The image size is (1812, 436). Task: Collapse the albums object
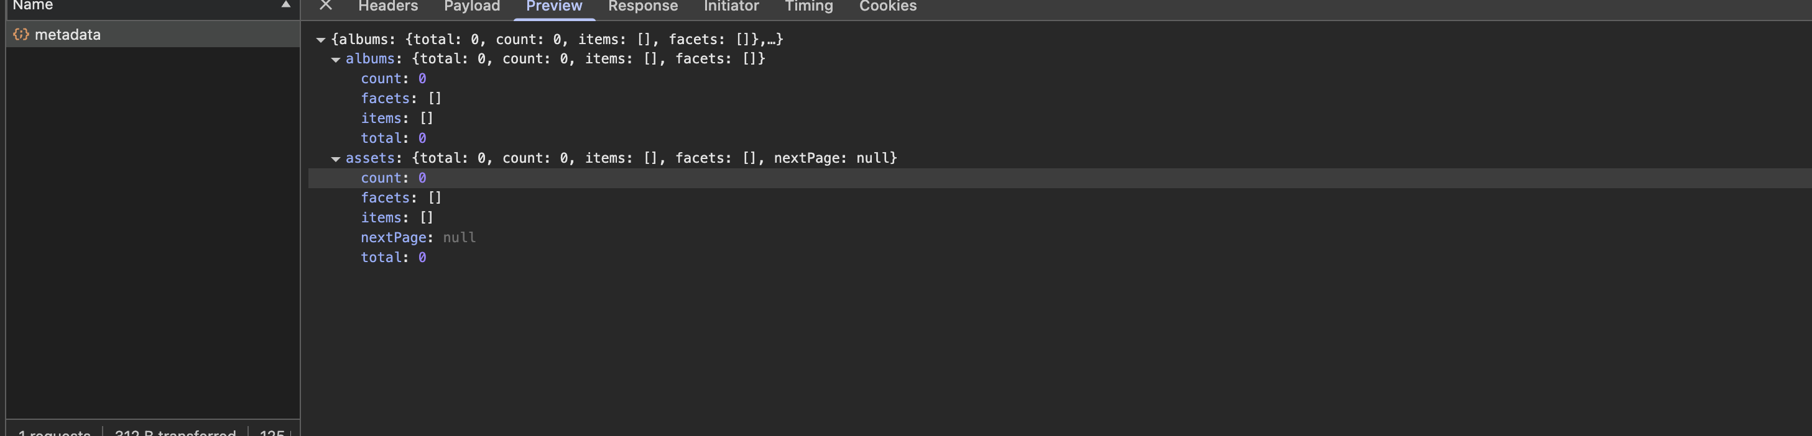[336, 60]
